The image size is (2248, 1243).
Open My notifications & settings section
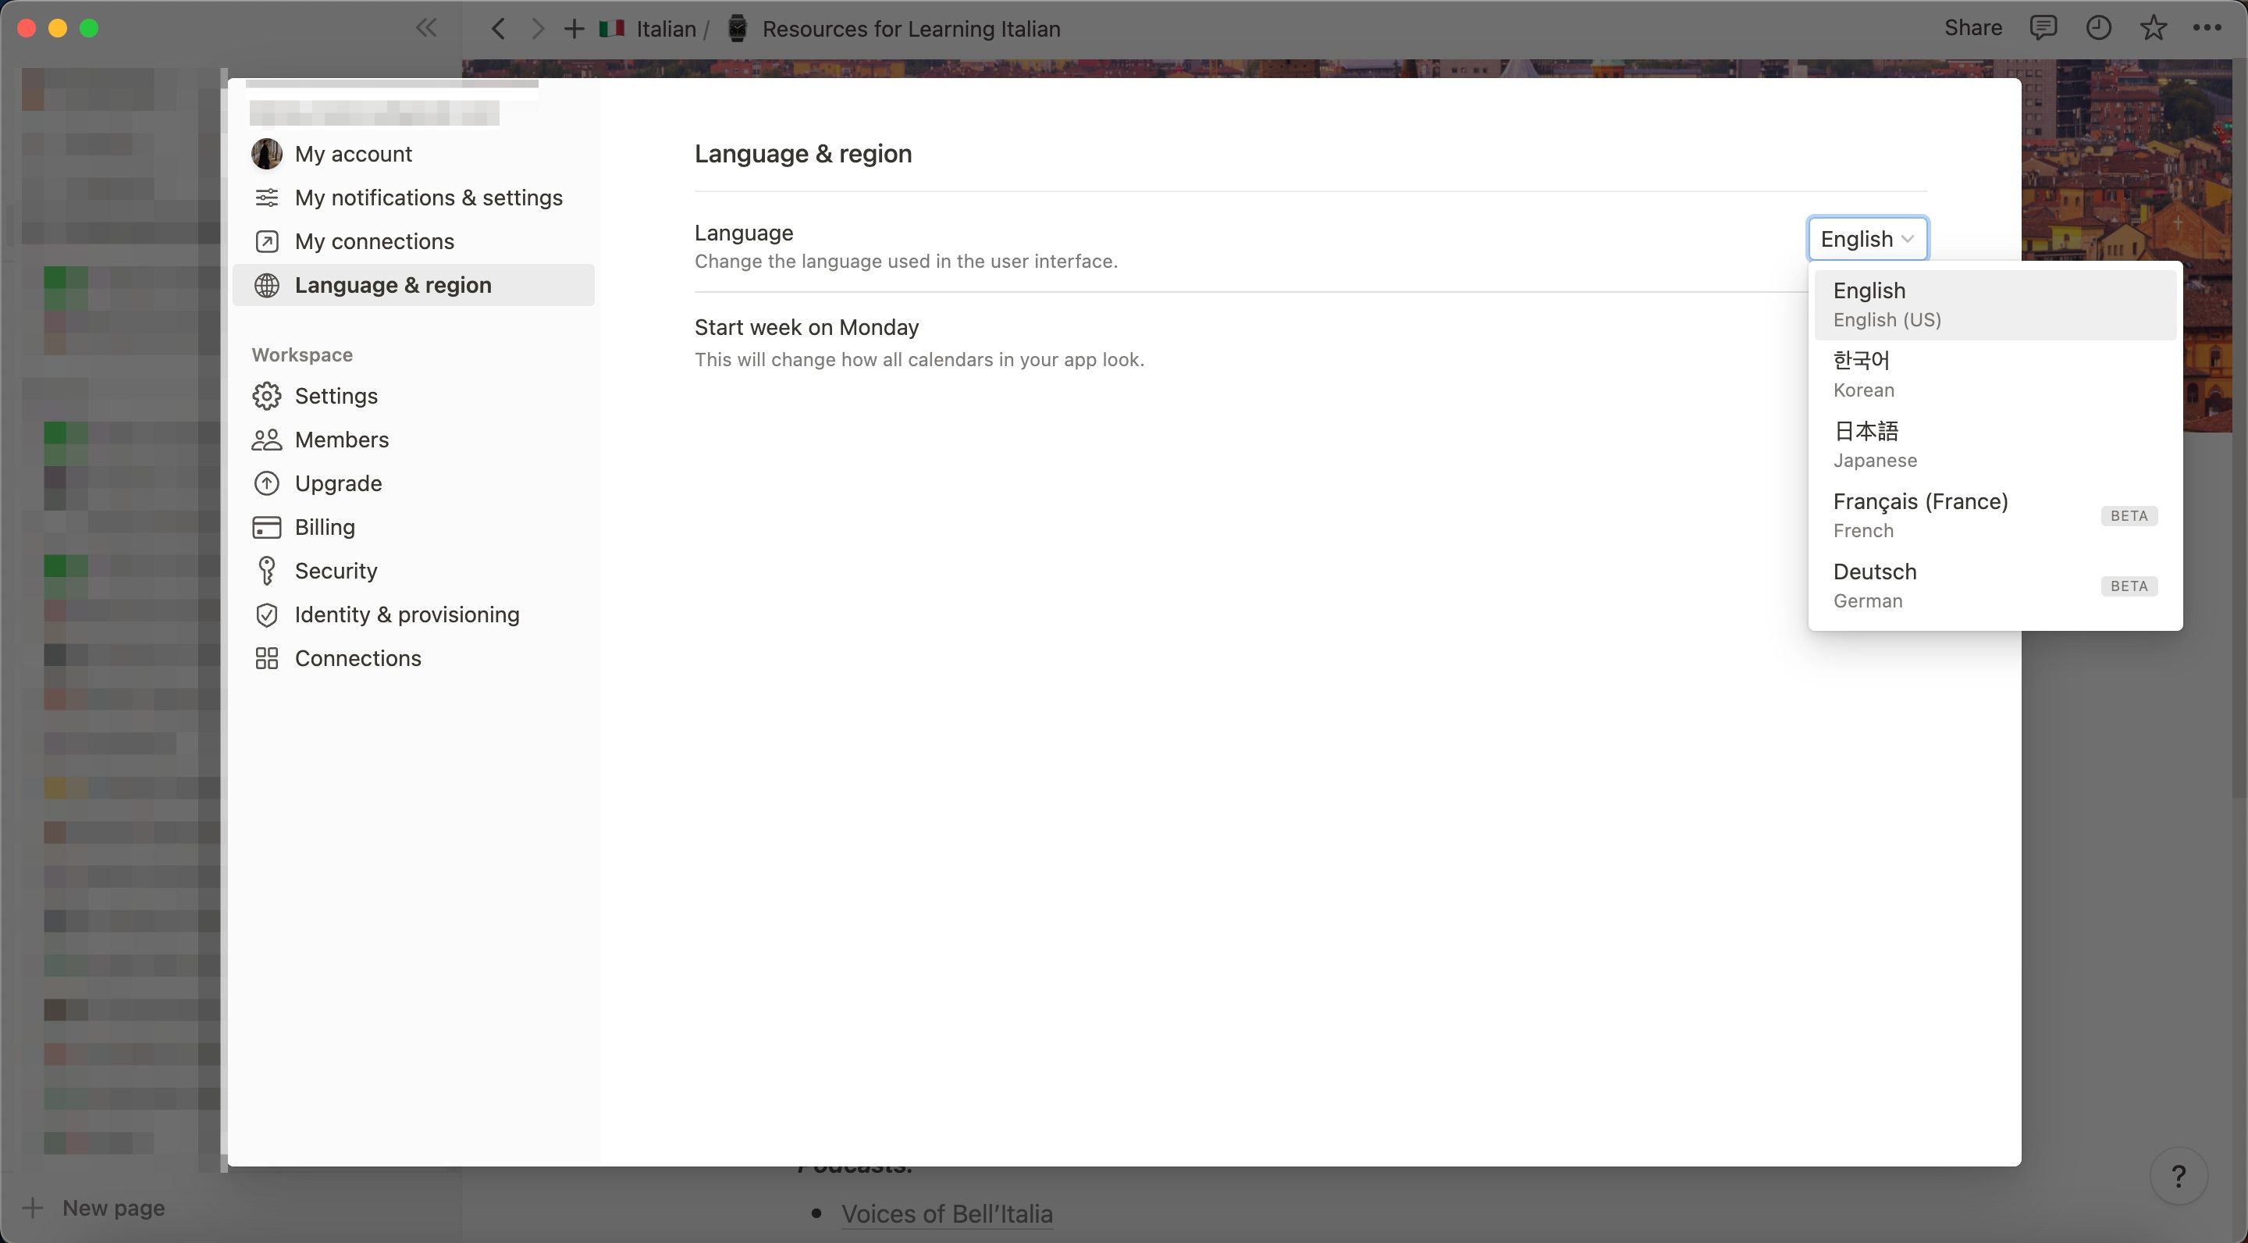coord(428,198)
